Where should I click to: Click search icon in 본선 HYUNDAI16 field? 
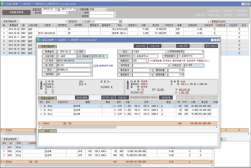[91, 70]
